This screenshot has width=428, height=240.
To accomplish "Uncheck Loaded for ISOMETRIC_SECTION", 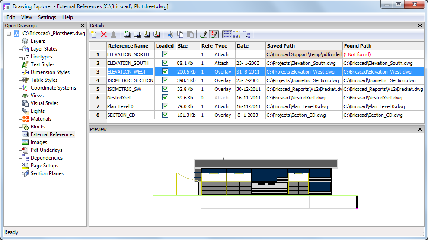I will [165, 80].
